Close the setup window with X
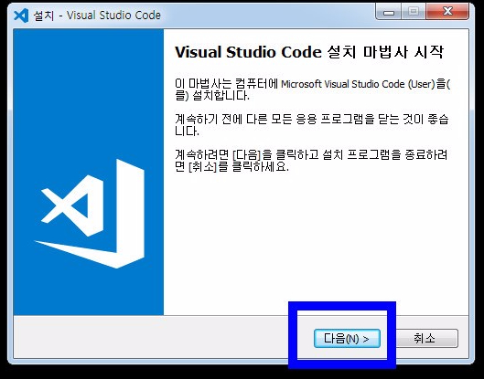This screenshot has height=379, width=484. [447, 12]
